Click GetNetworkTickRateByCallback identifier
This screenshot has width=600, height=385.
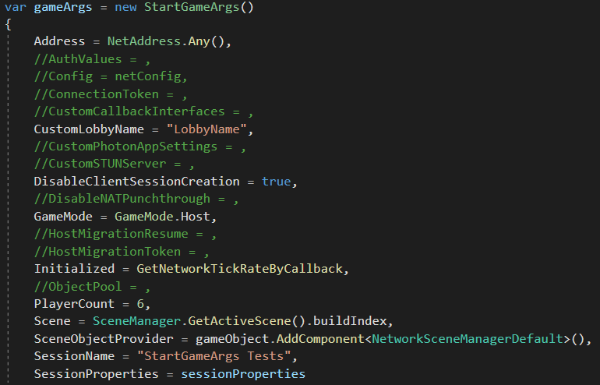[x=240, y=269]
